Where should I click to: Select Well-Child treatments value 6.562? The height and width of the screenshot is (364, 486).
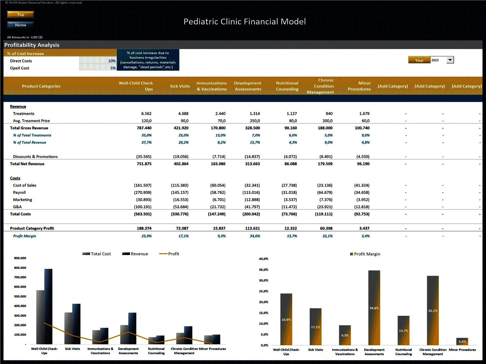click(146, 113)
